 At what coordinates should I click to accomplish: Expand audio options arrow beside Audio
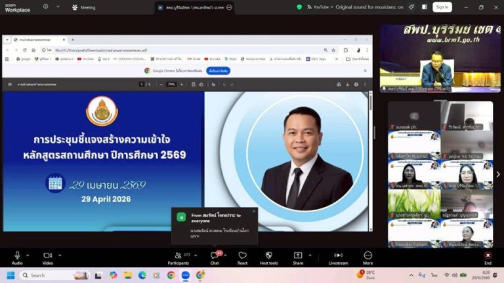pyautogui.click(x=29, y=255)
